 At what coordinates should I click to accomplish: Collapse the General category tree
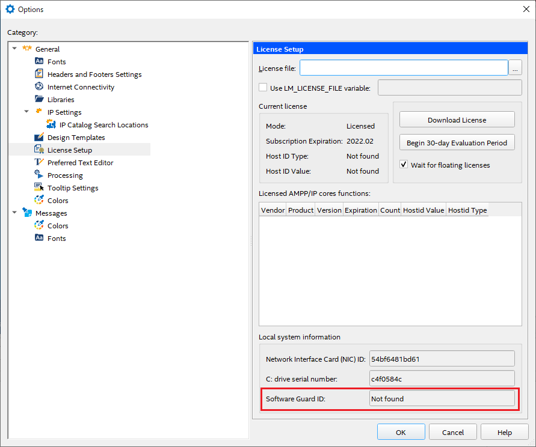[x=14, y=49]
